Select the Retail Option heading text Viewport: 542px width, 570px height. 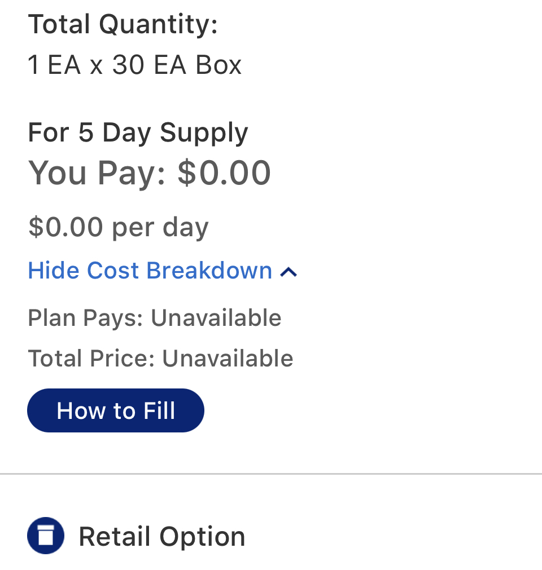(162, 537)
